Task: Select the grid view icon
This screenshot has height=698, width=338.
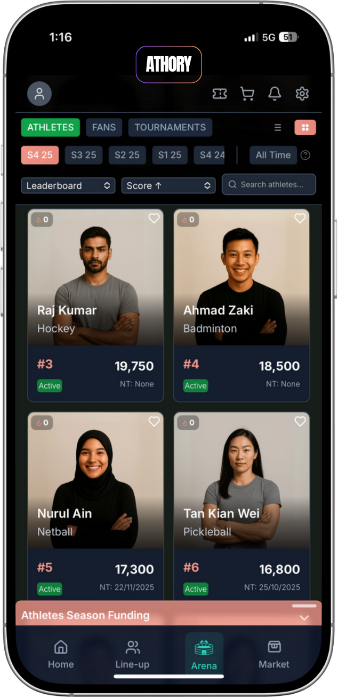Action: pyautogui.click(x=305, y=127)
